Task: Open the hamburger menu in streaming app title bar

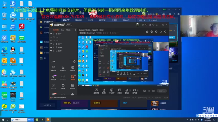Action: [156, 25]
